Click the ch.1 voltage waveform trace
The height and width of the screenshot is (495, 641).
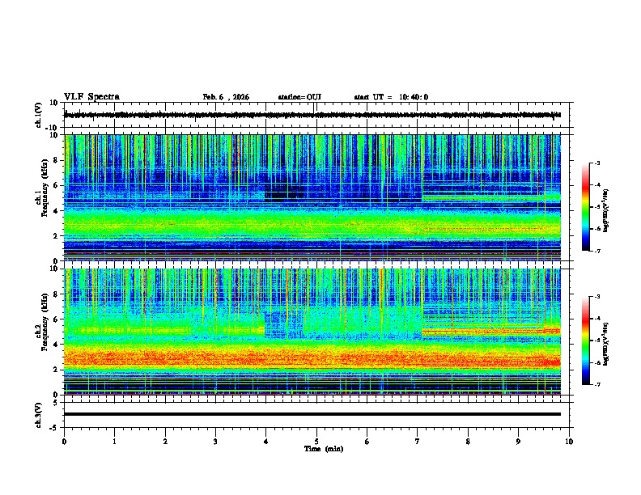pos(312,115)
